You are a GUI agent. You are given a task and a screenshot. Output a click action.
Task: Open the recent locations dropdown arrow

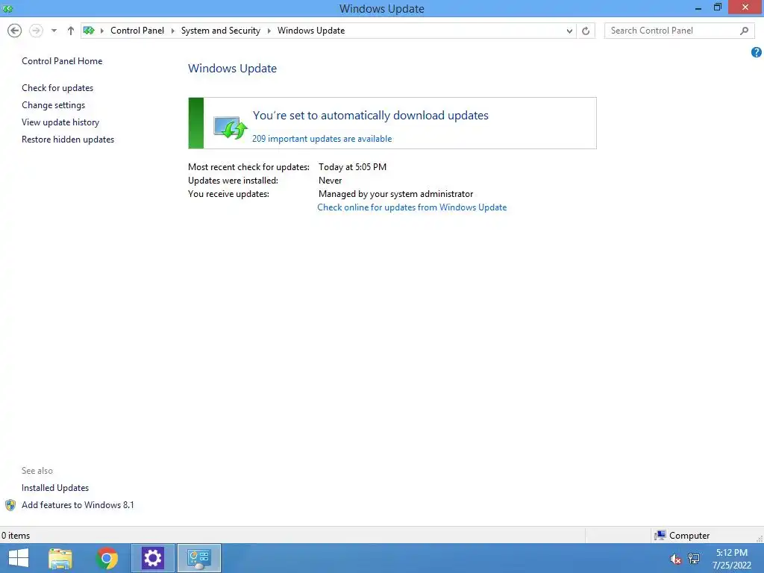tap(54, 31)
